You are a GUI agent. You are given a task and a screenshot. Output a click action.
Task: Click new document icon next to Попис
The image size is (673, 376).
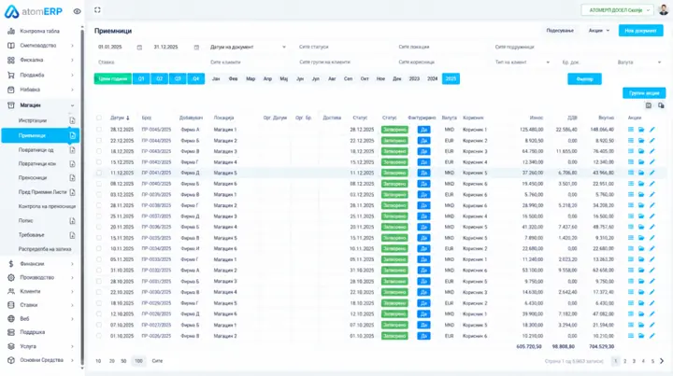click(x=72, y=220)
